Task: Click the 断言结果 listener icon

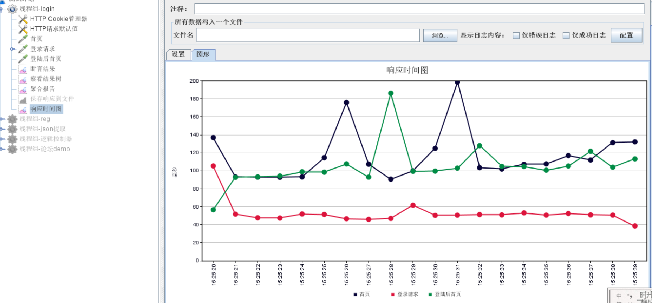Action: (23, 69)
